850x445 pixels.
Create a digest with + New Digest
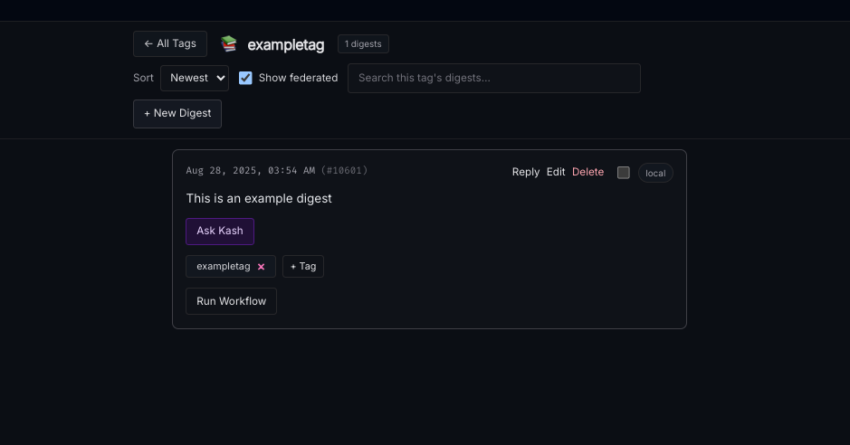pyautogui.click(x=177, y=113)
